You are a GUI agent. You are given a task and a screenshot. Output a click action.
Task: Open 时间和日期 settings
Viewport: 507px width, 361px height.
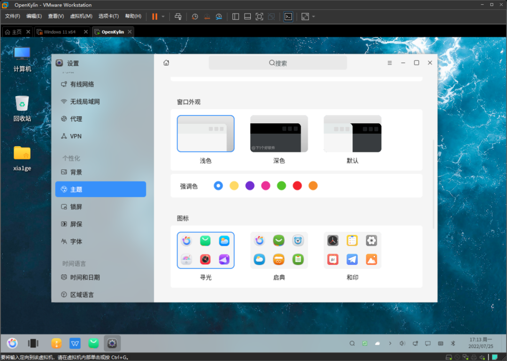(x=84, y=277)
